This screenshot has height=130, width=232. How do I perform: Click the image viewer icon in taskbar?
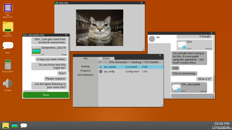pos(15,125)
